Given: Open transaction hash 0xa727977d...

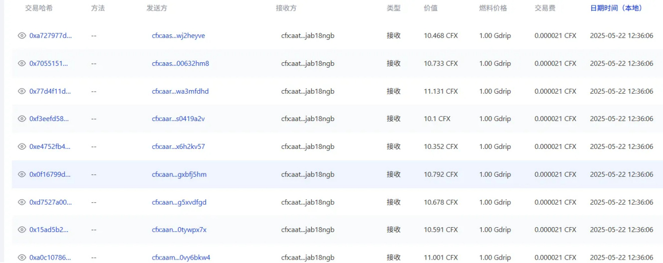Looking at the screenshot, I should coord(50,36).
